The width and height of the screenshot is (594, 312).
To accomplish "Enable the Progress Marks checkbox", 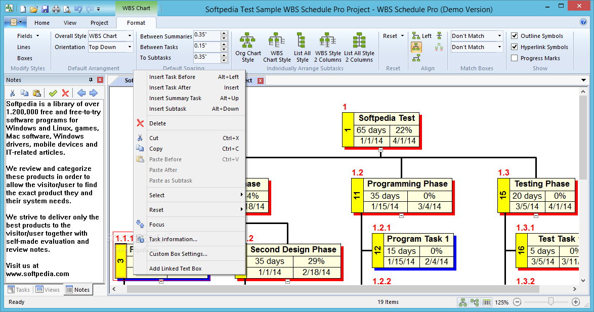I will 515,58.
